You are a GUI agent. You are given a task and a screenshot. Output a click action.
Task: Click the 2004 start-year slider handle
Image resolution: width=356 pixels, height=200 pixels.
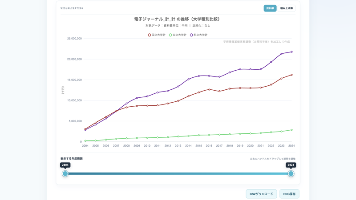click(65, 174)
